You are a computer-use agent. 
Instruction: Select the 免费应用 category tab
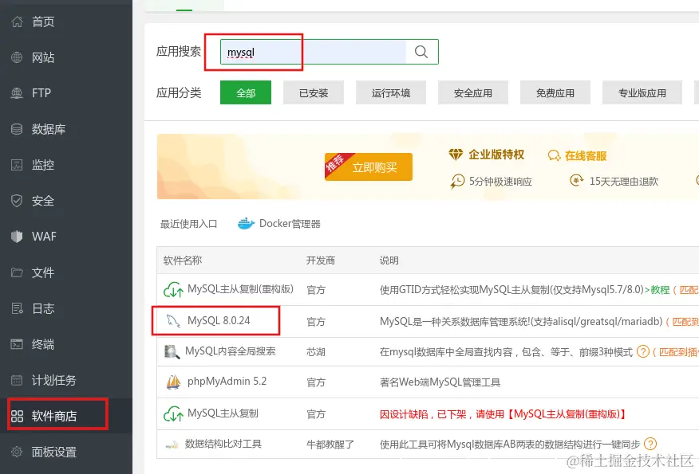click(x=555, y=92)
